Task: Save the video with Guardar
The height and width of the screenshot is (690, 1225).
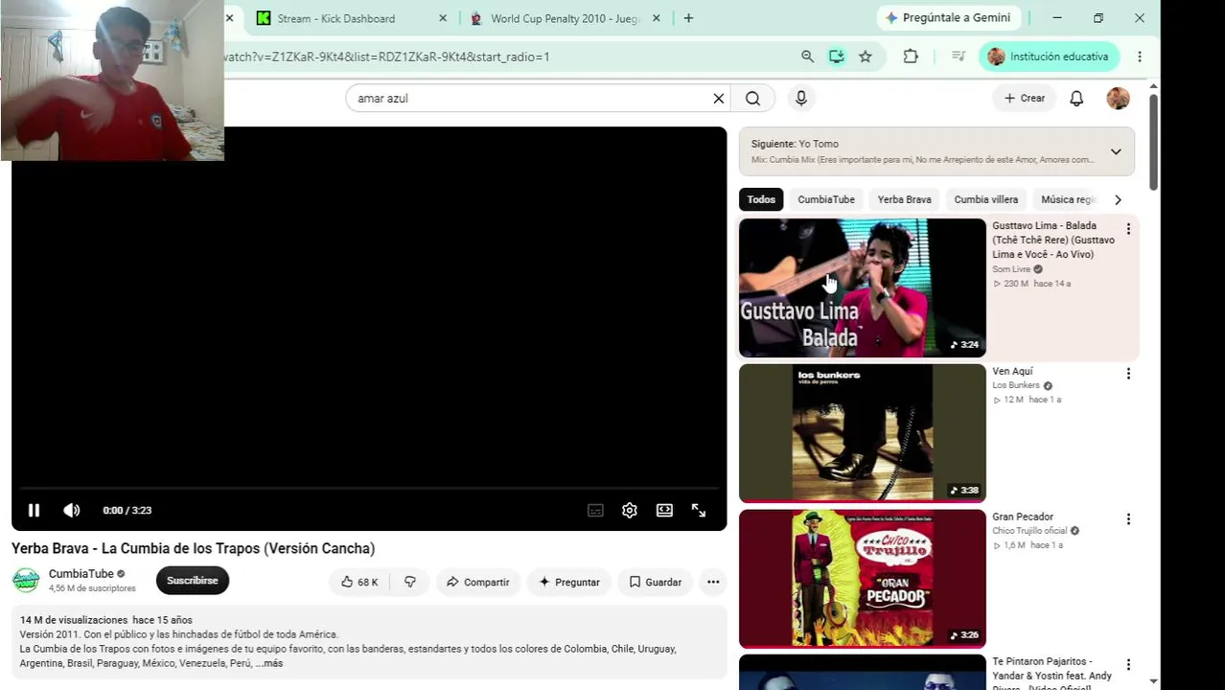Action: click(656, 582)
